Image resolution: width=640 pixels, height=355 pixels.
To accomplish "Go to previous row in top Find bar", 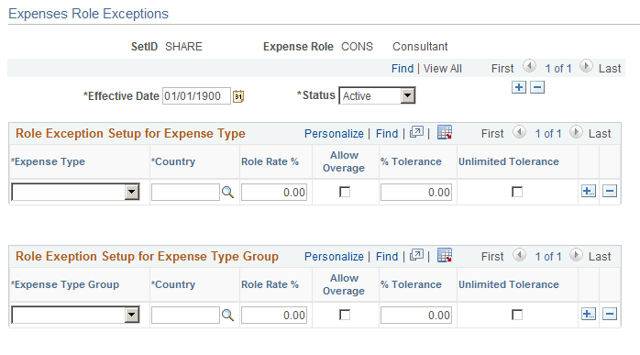I will coord(529,66).
